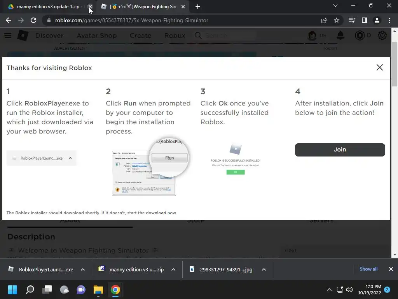Image resolution: width=398 pixels, height=299 pixels.
Task: Click the RobloxPlayerLaunc...exe sample image in step 1
Action: tap(41, 158)
